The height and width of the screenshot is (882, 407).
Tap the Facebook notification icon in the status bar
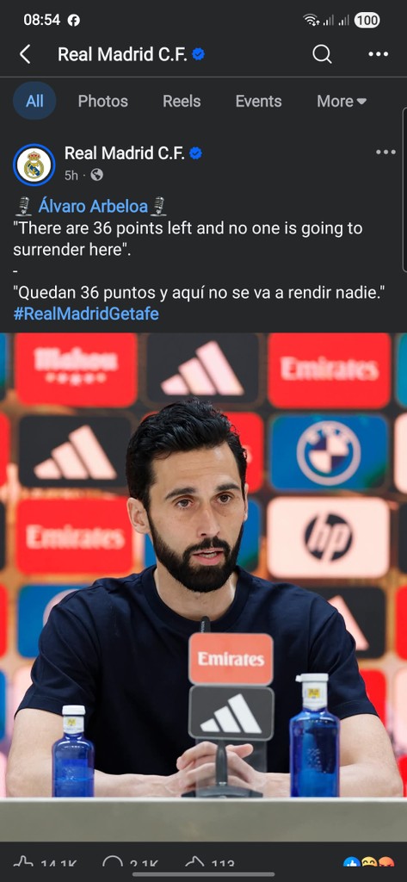(74, 21)
